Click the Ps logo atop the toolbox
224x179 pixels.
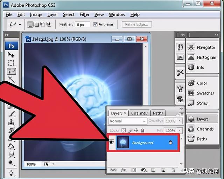click(x=12, y=46)
